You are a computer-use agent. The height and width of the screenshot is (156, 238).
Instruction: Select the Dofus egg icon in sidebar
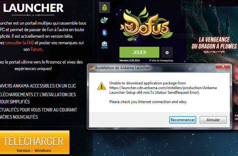[104, 7]
